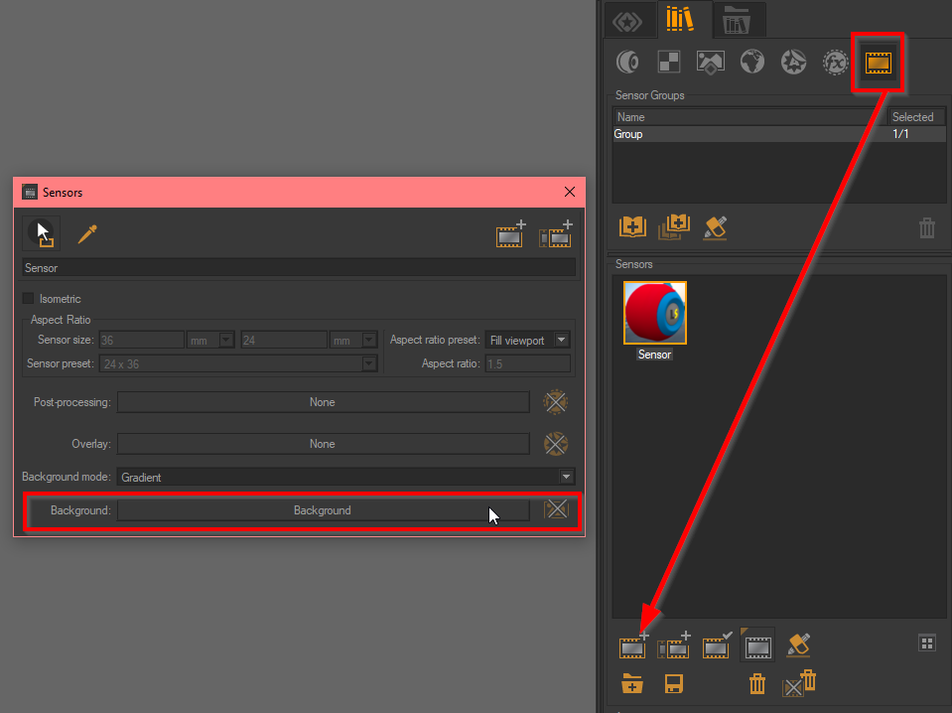Screen dimensions: 952x713
Task: Select the Sensor thumbnail in library
Action: (654, 313)
